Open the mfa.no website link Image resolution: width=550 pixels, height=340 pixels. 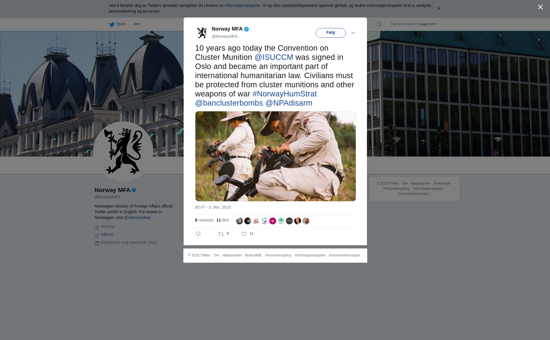point(107,234)
